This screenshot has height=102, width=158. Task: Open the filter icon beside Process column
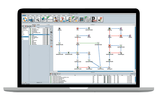(x=53, y=75)
